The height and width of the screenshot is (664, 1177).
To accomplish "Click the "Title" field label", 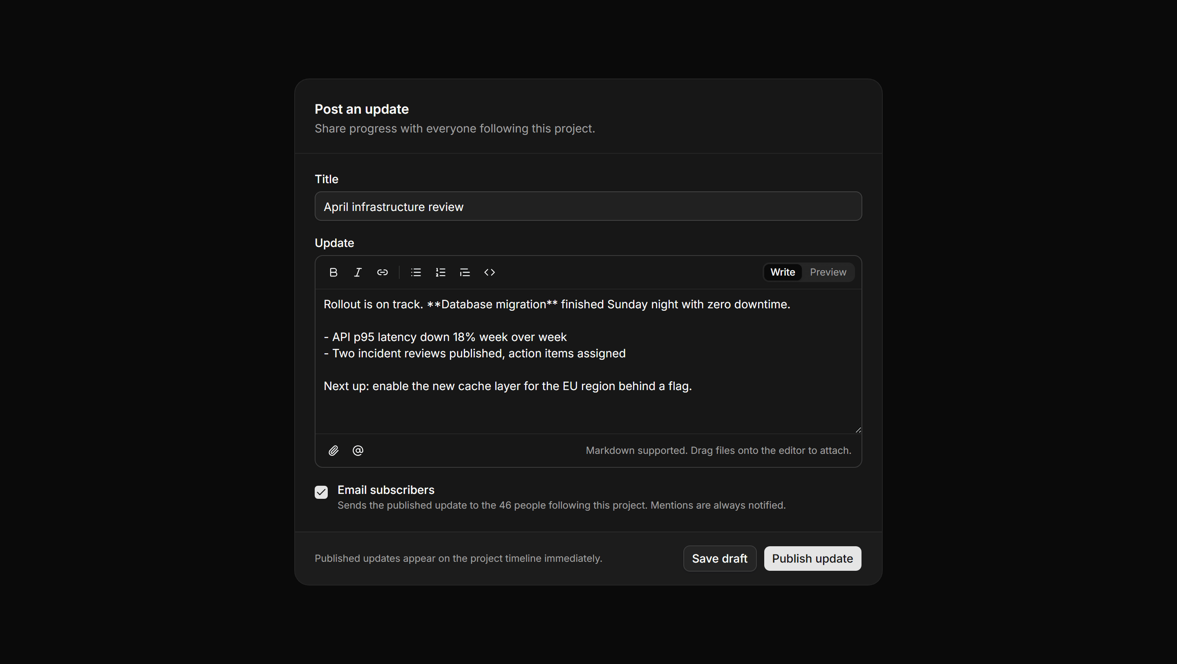I will pos(326,179).
